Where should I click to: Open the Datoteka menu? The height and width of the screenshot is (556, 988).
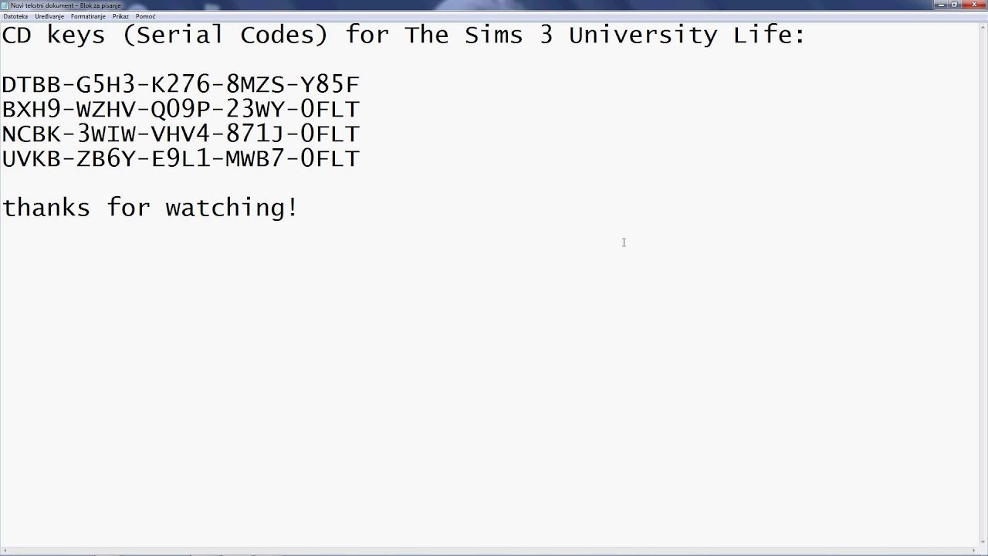[15, 16]
